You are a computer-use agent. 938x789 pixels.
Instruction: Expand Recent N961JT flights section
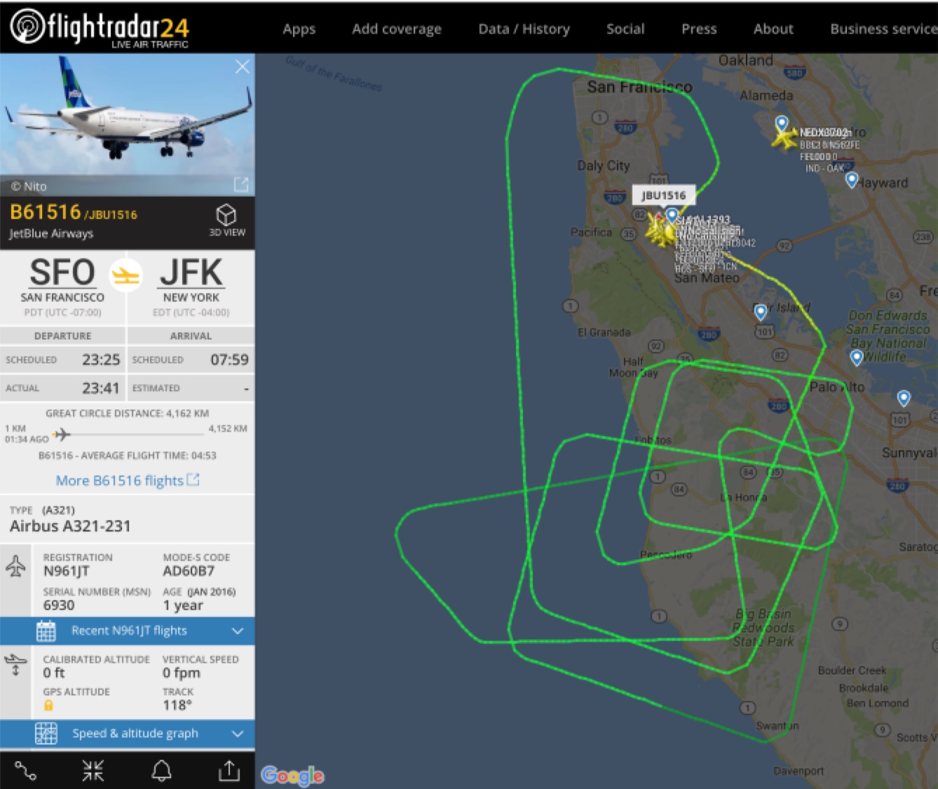point(128,631)
